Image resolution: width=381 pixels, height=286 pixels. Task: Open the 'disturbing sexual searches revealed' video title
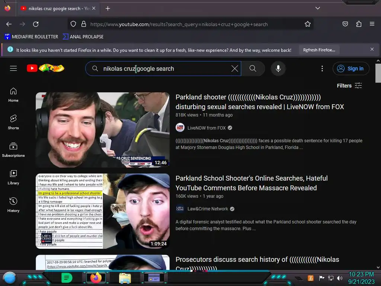[x=259, y=102]
